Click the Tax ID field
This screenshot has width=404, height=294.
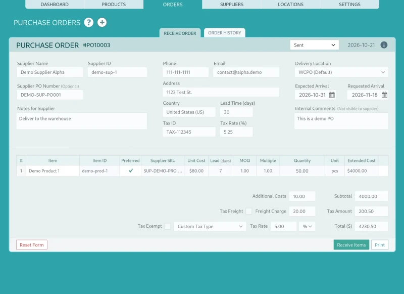[189, 132]
